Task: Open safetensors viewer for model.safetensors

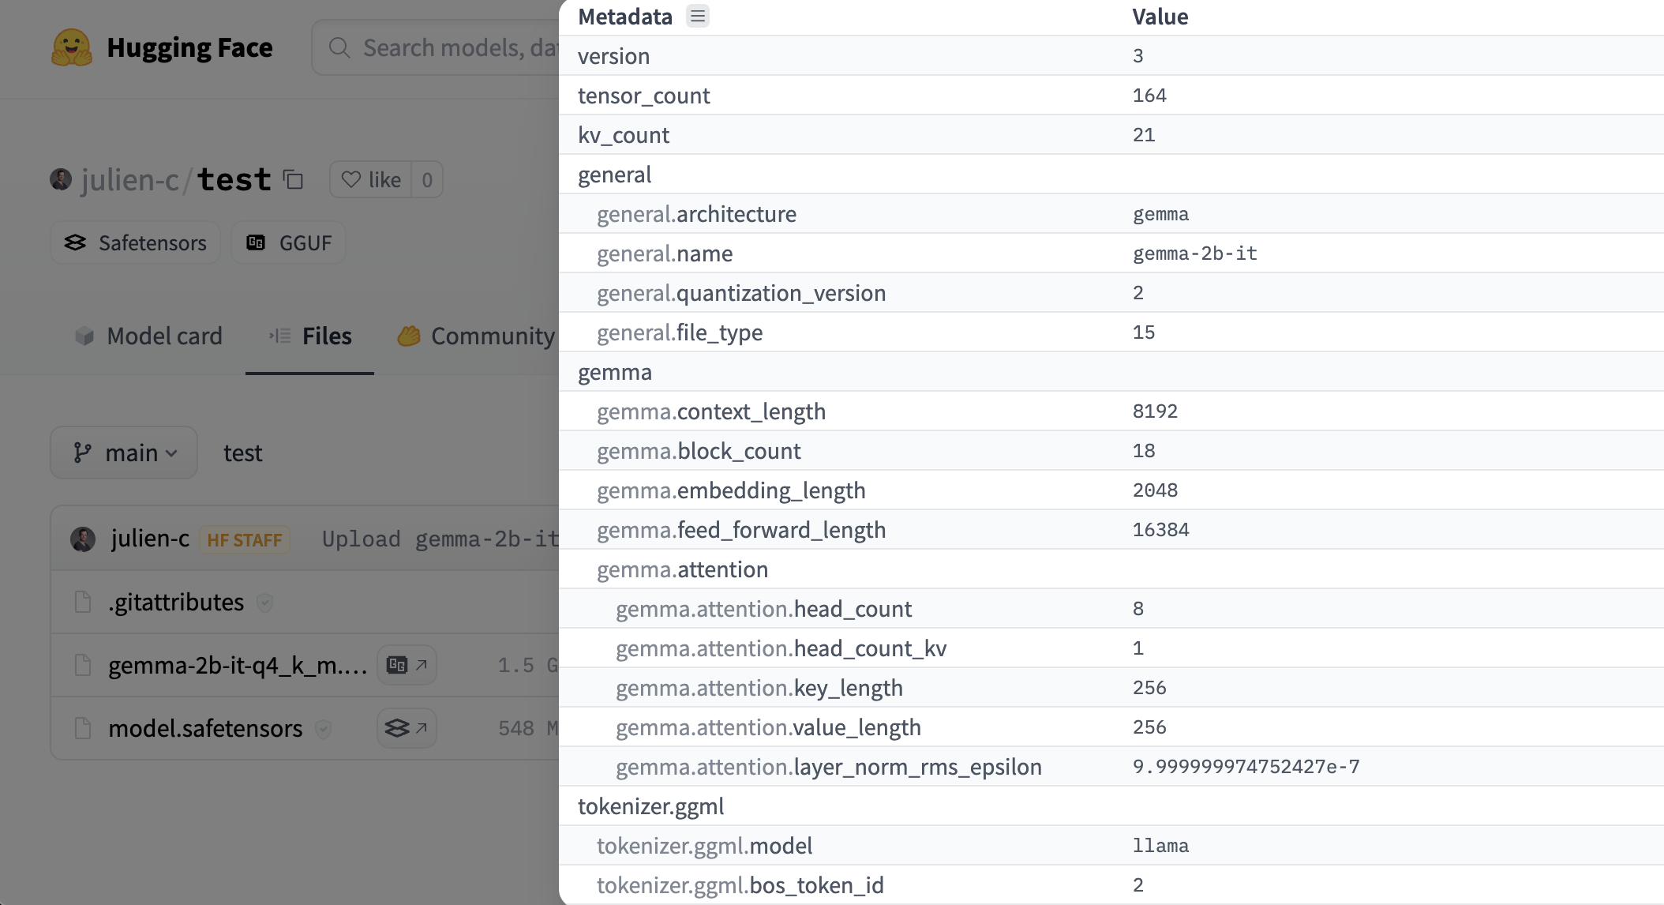Action: (x=407, y=728)
